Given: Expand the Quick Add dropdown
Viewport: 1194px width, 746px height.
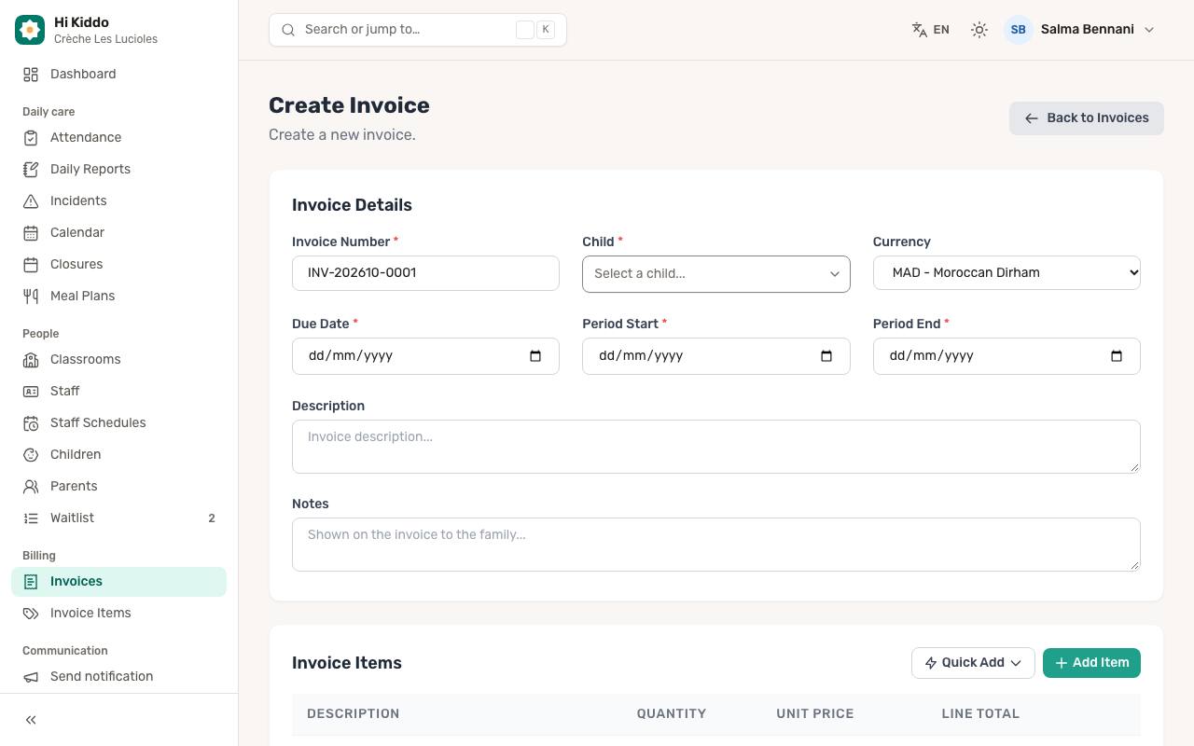Looking at the screenshot, I should (x=973, y=663).
